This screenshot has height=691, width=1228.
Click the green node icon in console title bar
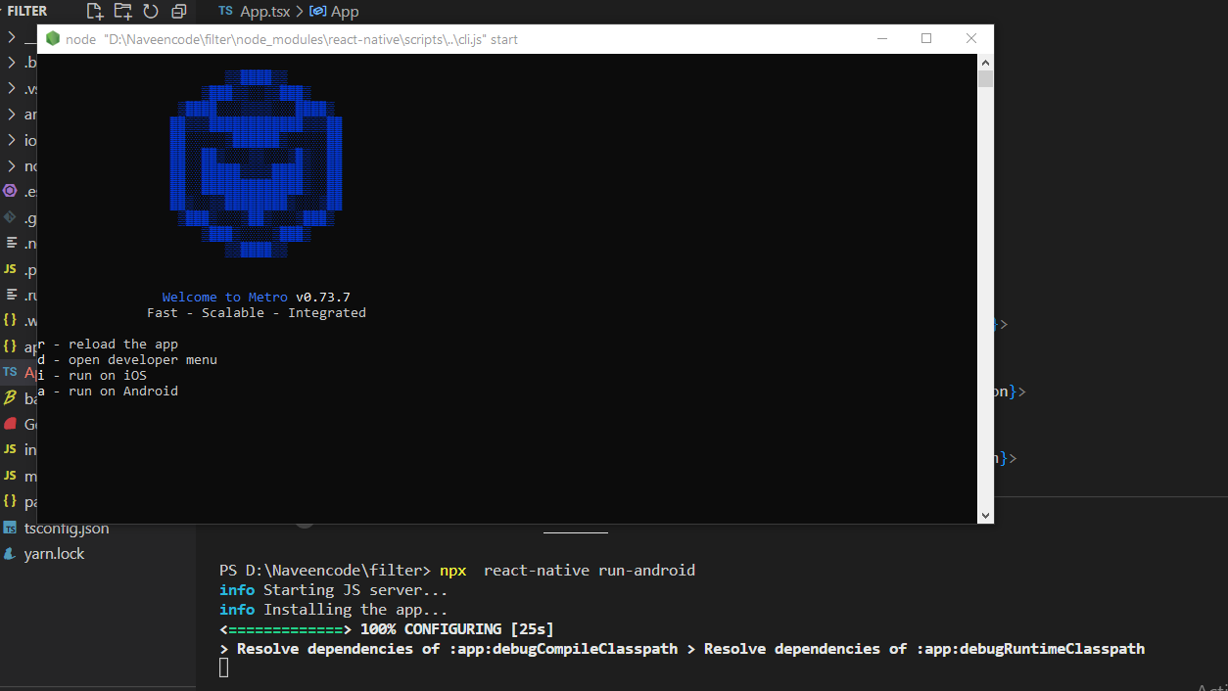[x=53, y=39]
